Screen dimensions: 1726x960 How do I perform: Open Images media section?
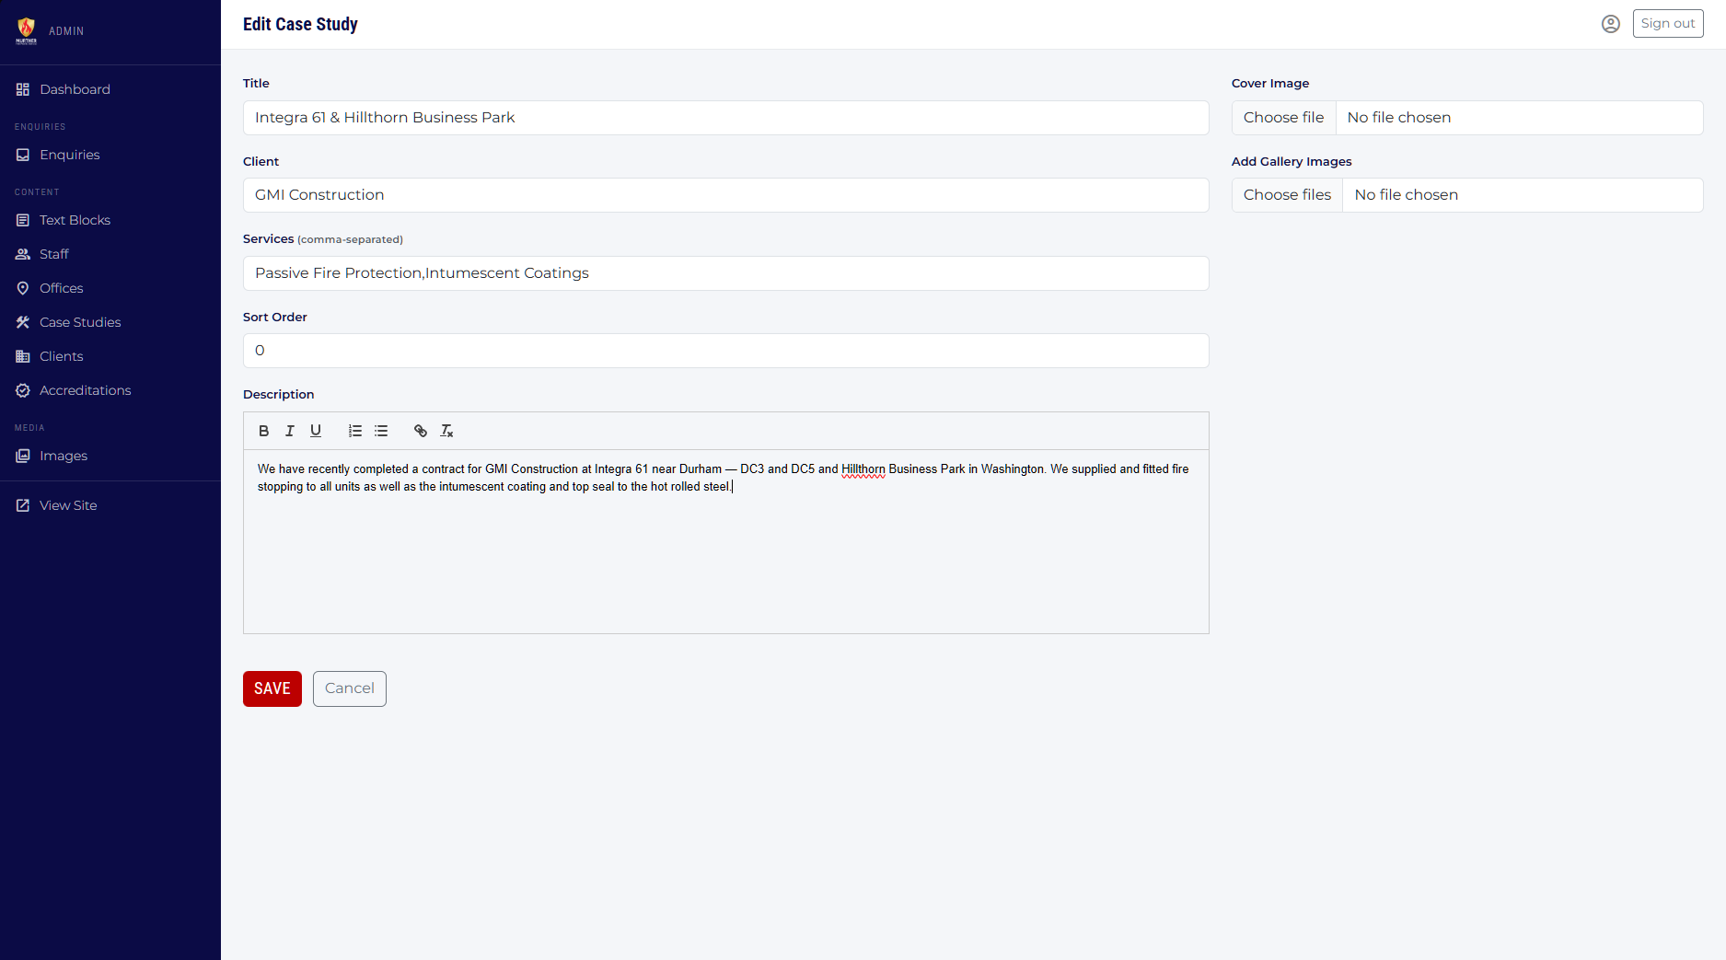[x=64, y=456]
